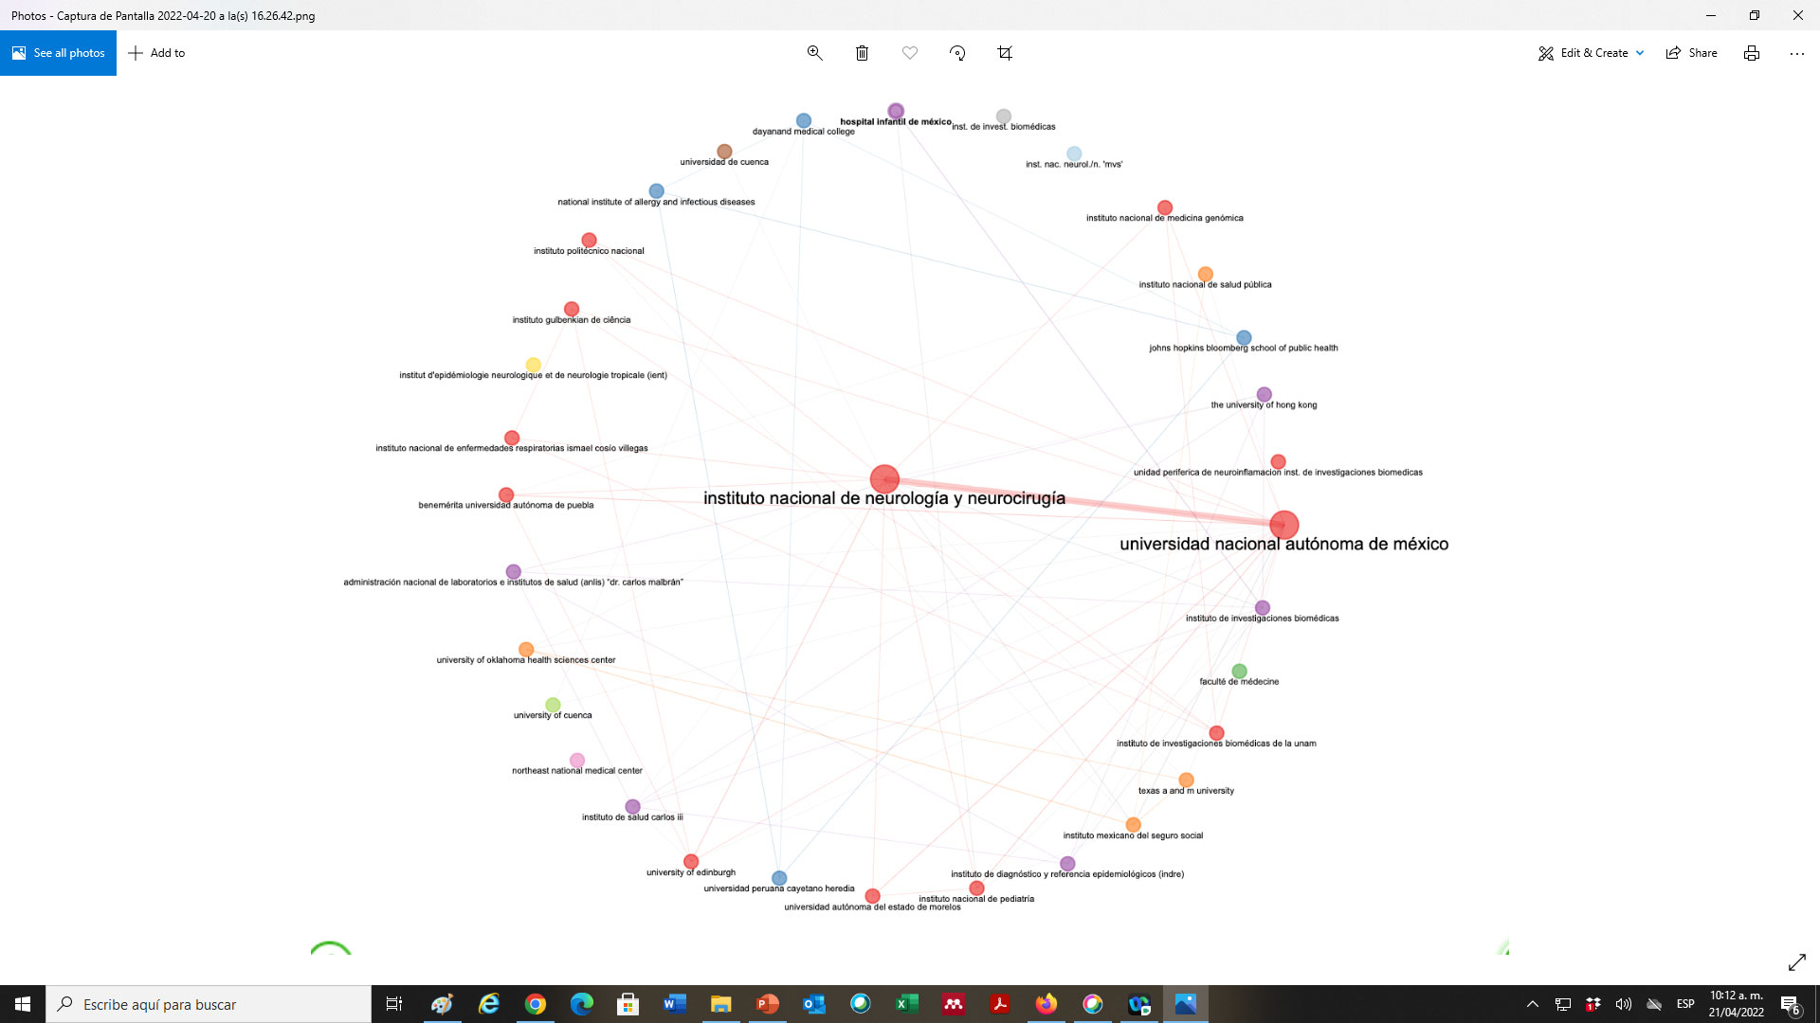Change the ESP input language
This screenshot has height=1023, width=1820.
tap(1685, 1004)
